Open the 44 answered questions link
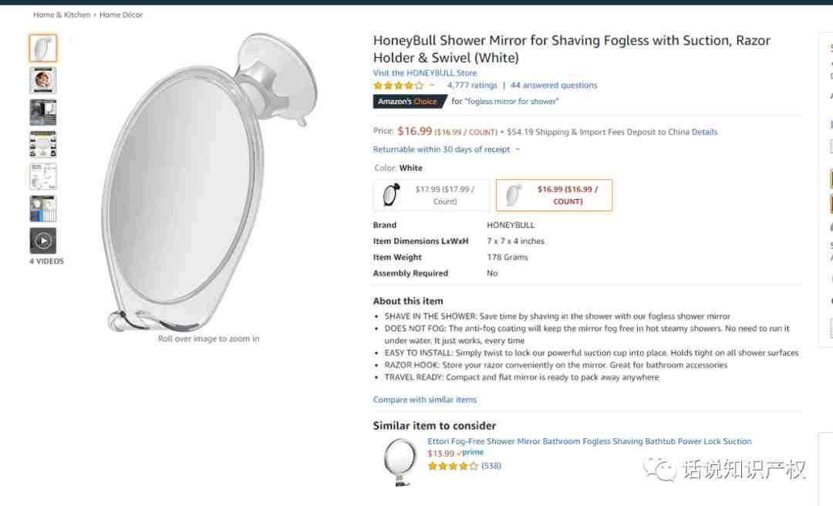The width and height of the screenshot is (833, 506). 554,85
